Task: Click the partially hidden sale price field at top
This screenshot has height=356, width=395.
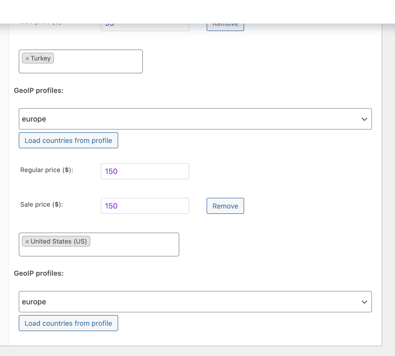Action: [145, 27]
